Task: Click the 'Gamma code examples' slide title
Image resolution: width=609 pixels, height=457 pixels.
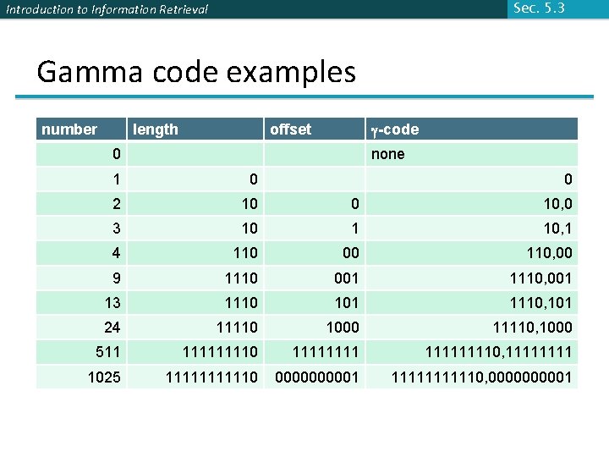Action: tap(196, 73)
